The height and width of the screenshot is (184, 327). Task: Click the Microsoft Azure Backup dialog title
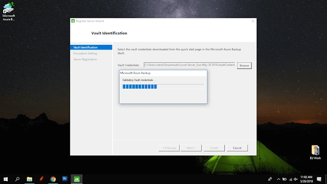pyautogui.click(x=135, y=73)
